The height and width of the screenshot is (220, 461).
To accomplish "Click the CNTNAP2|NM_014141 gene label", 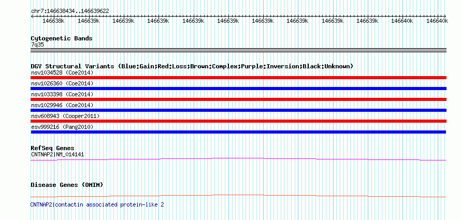I will point(57,154).
